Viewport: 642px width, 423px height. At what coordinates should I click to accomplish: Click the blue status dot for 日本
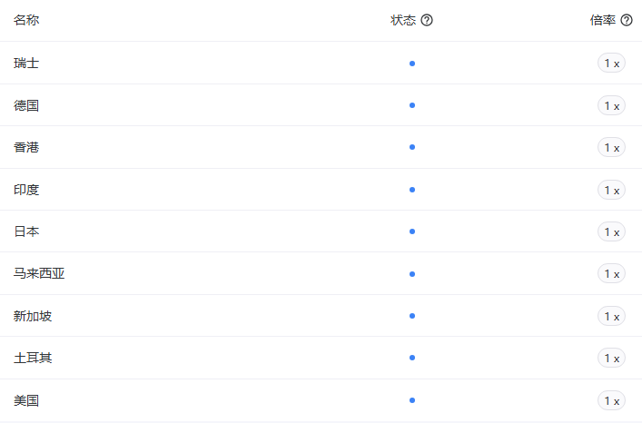click(x=412, y=231)
